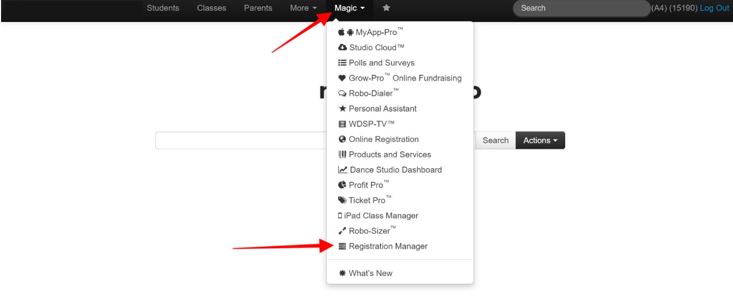Click the Search button beside main field

tap(495, 140)
